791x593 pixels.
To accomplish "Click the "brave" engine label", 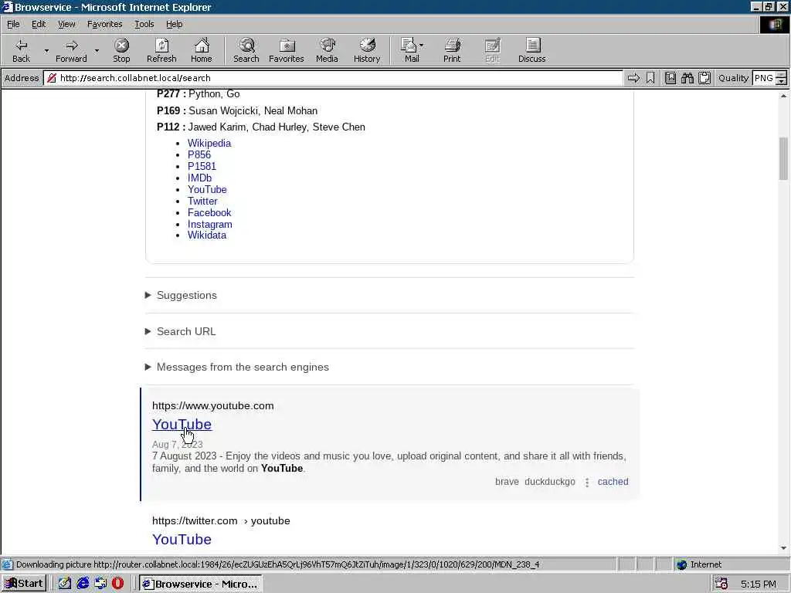I will coord(507,482).
